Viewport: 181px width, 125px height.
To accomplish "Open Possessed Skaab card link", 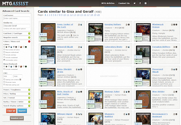I will coord(158,71).
